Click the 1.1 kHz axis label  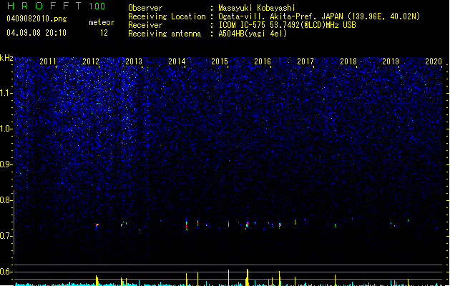[x=6, y=93]
